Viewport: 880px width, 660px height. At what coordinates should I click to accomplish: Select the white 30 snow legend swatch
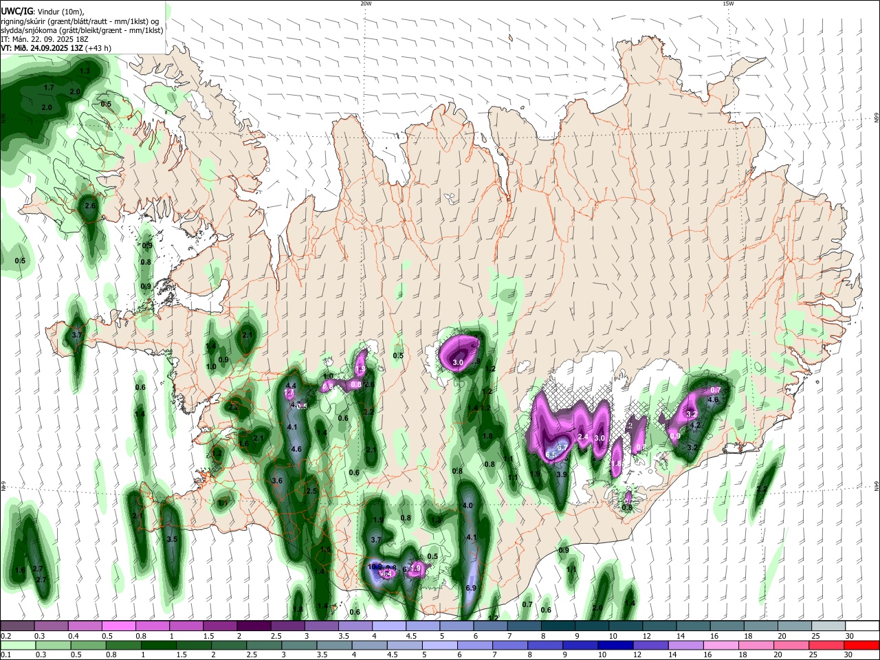pyautogui.click(x=863, y=626)
